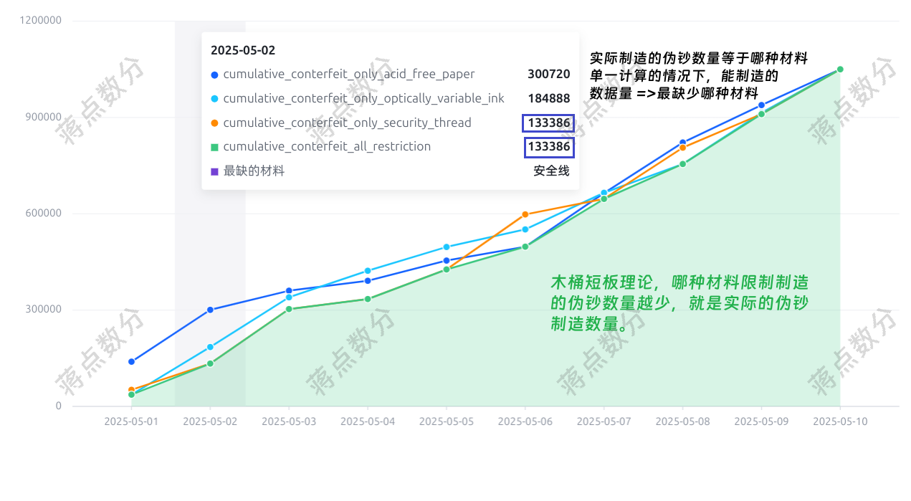Expand the highlighted 133386 value box
The height and width of the screenshot is (501, 911).
tap(549, 123)
